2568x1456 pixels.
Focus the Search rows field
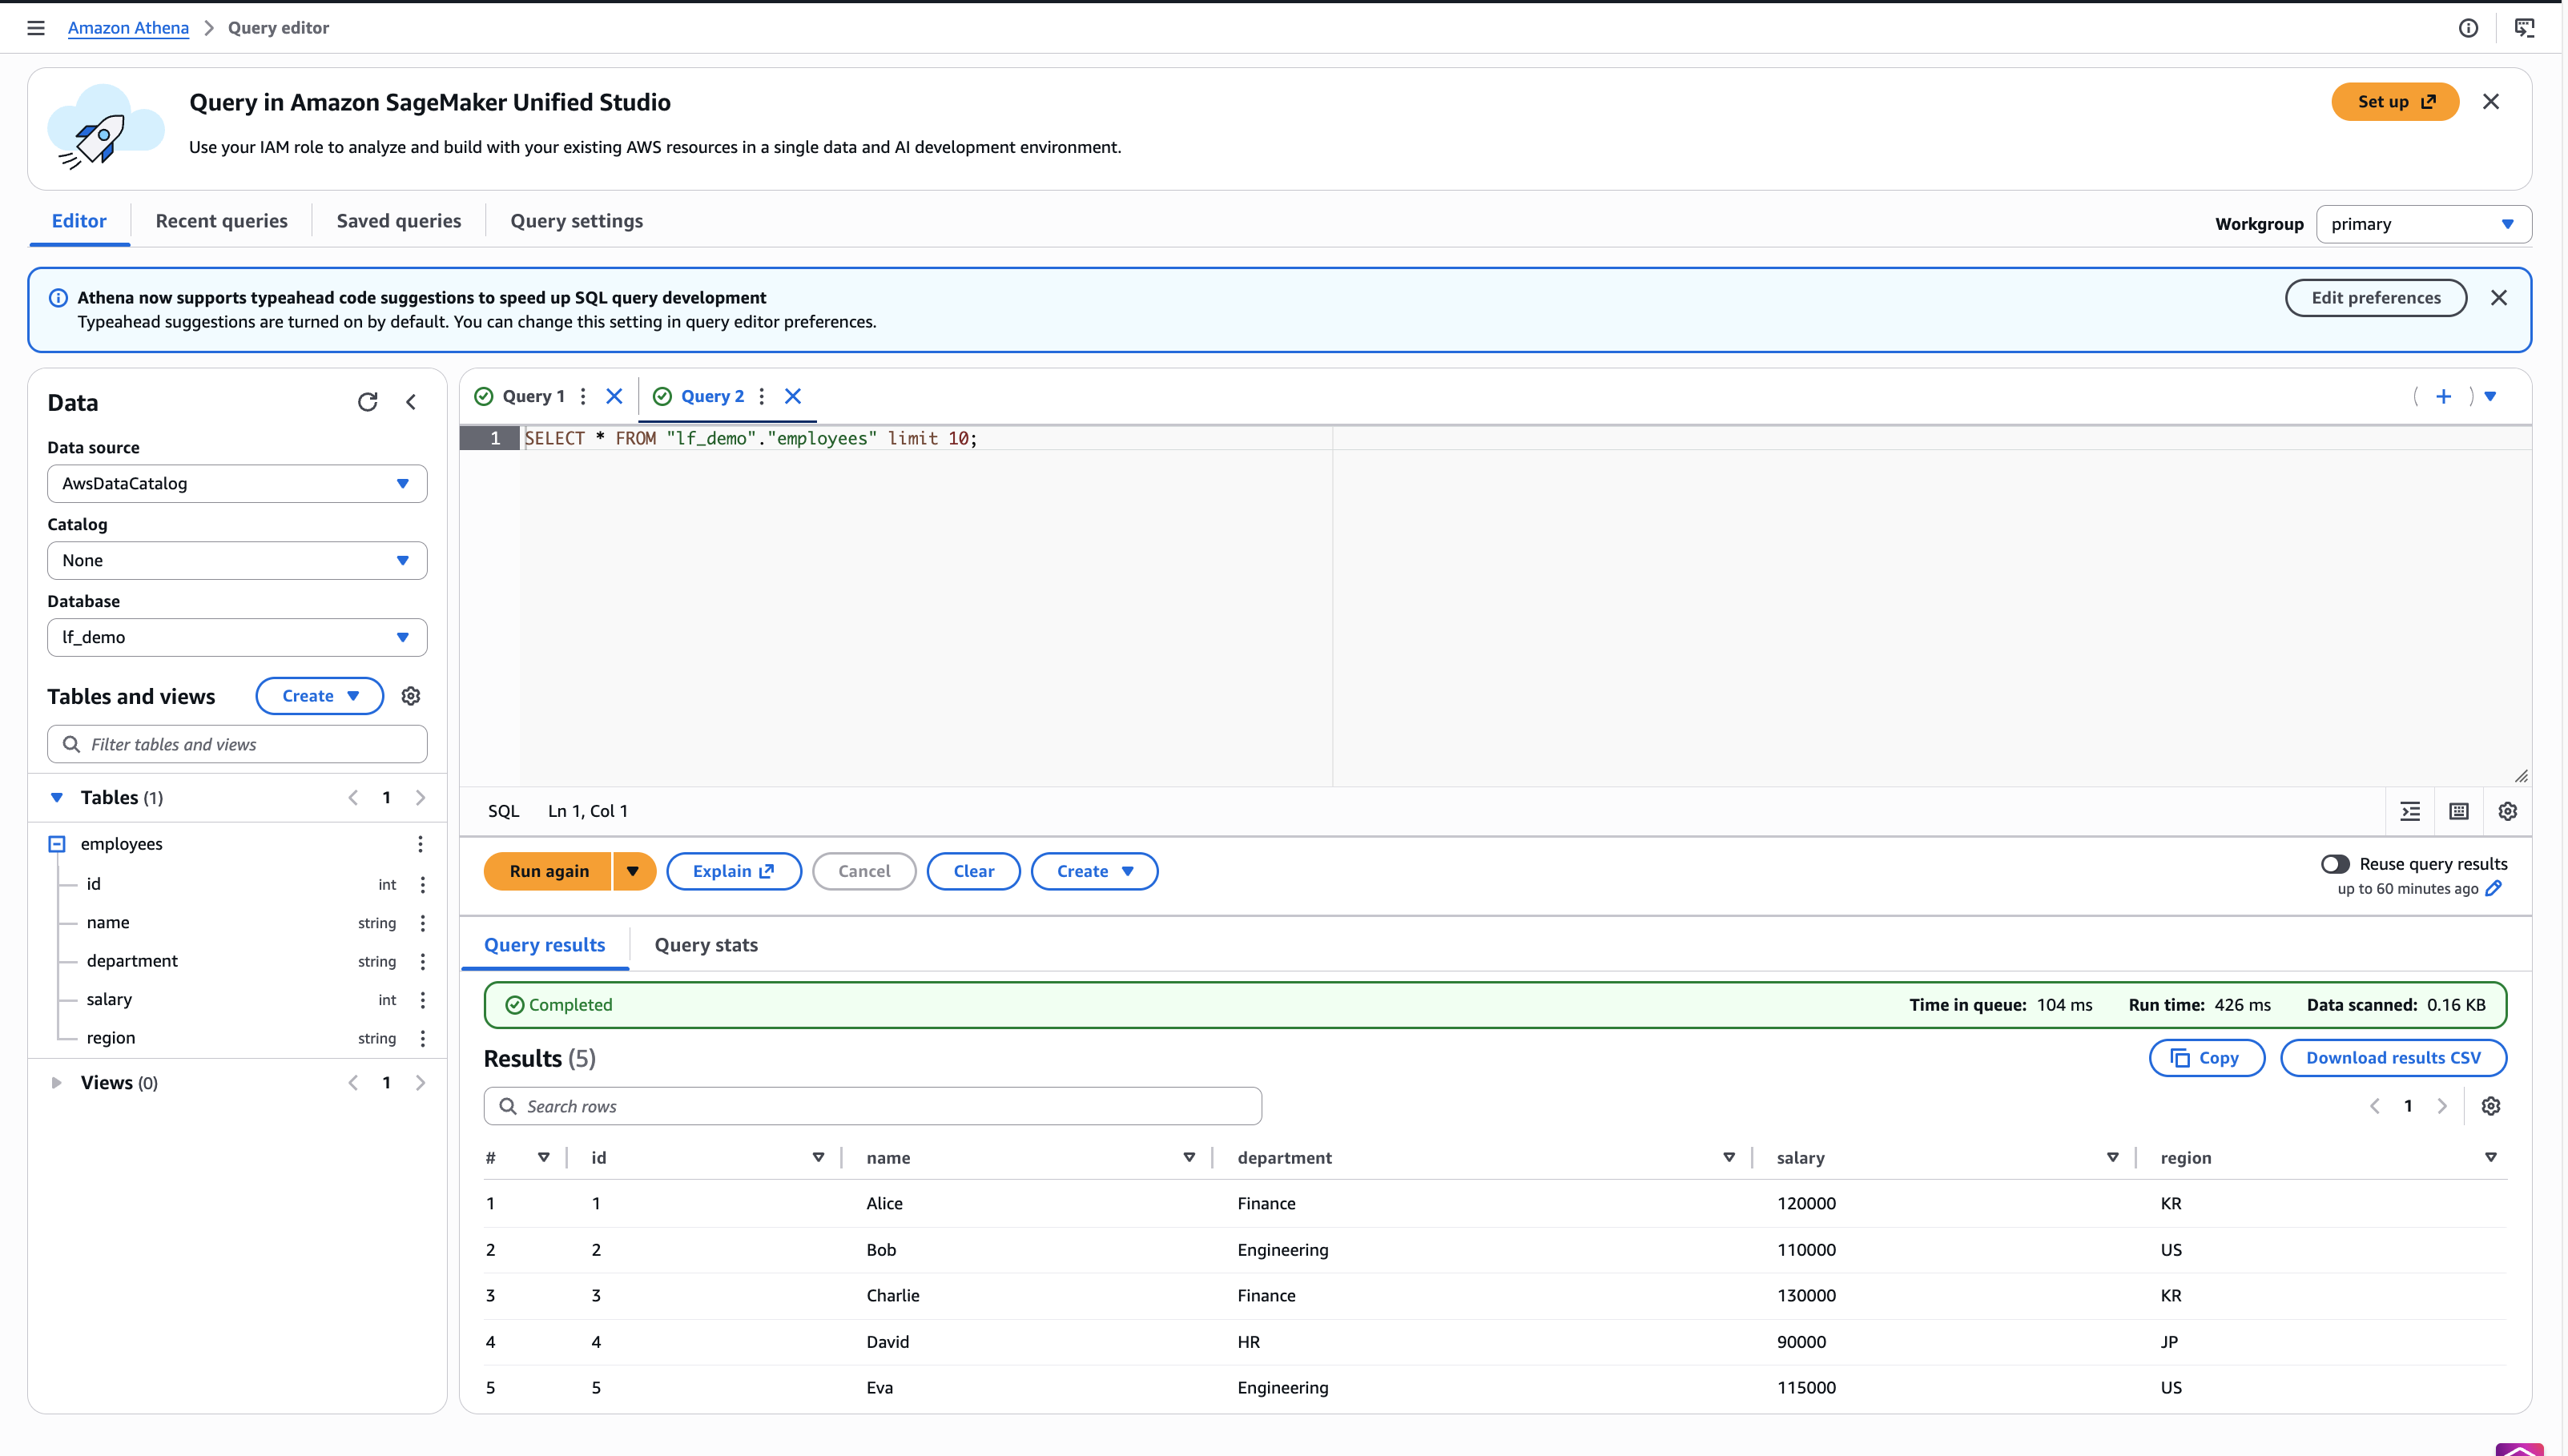(873, 1106)
